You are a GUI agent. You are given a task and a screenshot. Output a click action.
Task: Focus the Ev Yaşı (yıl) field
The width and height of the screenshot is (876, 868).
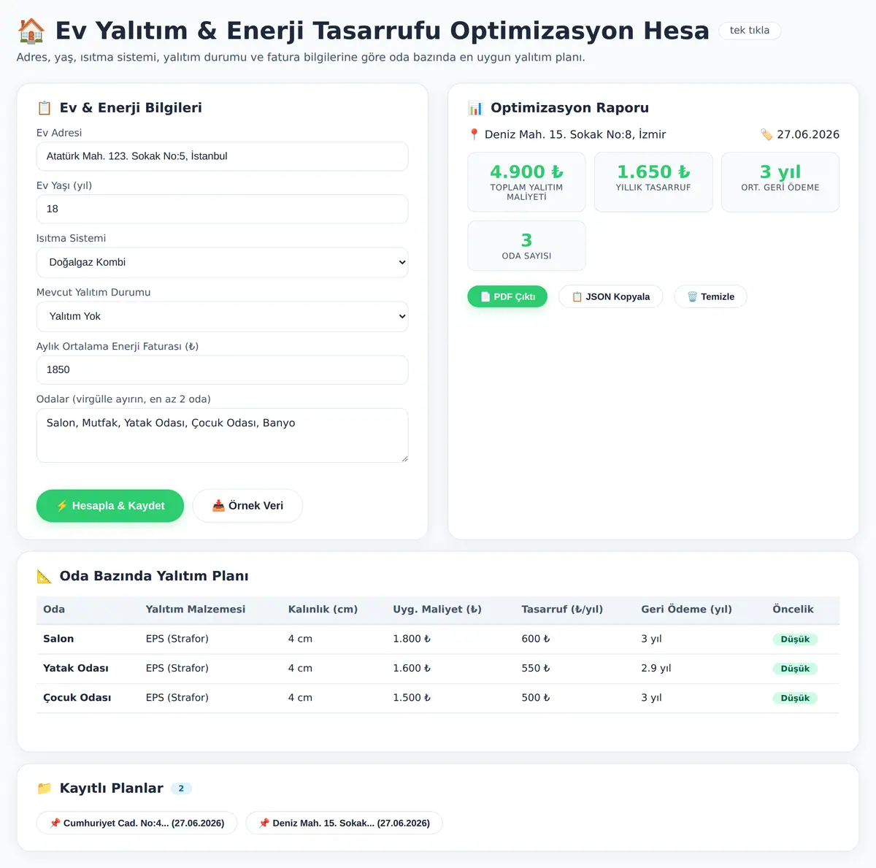coord(222,209)
